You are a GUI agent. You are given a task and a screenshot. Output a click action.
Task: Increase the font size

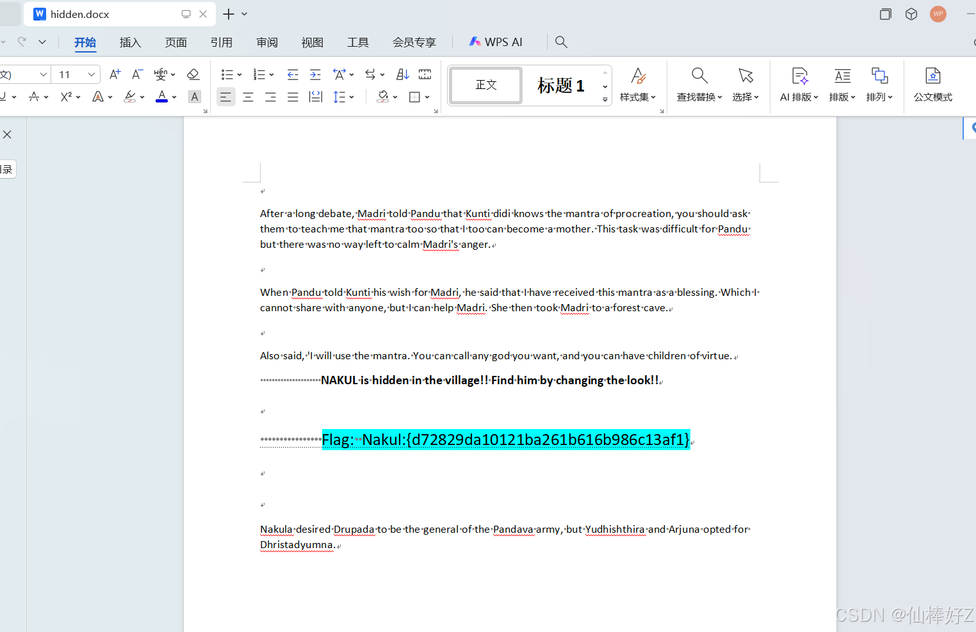coord(115,74)
